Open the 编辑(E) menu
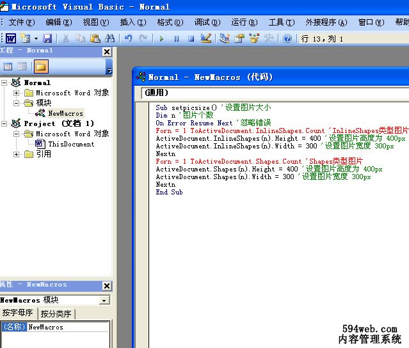409x348 pixels. [59, 22]
